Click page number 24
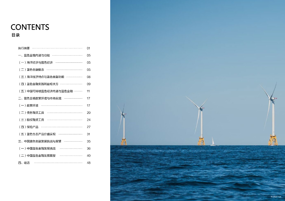 89,120
